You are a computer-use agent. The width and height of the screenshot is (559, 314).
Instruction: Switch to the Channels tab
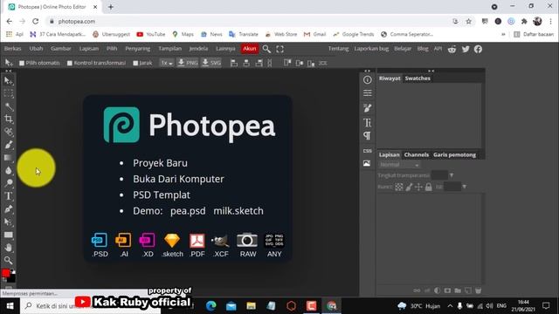(x=417, y=155)
